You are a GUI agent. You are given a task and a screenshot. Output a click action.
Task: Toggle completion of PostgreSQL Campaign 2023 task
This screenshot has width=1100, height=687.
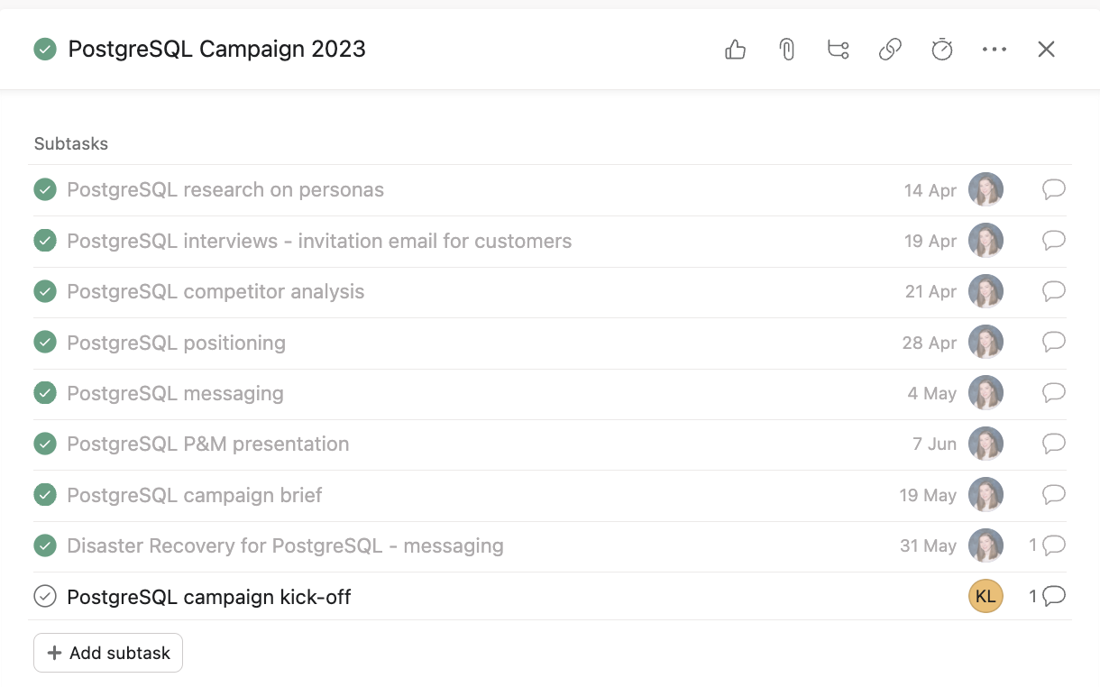click(x=45, y=49)
